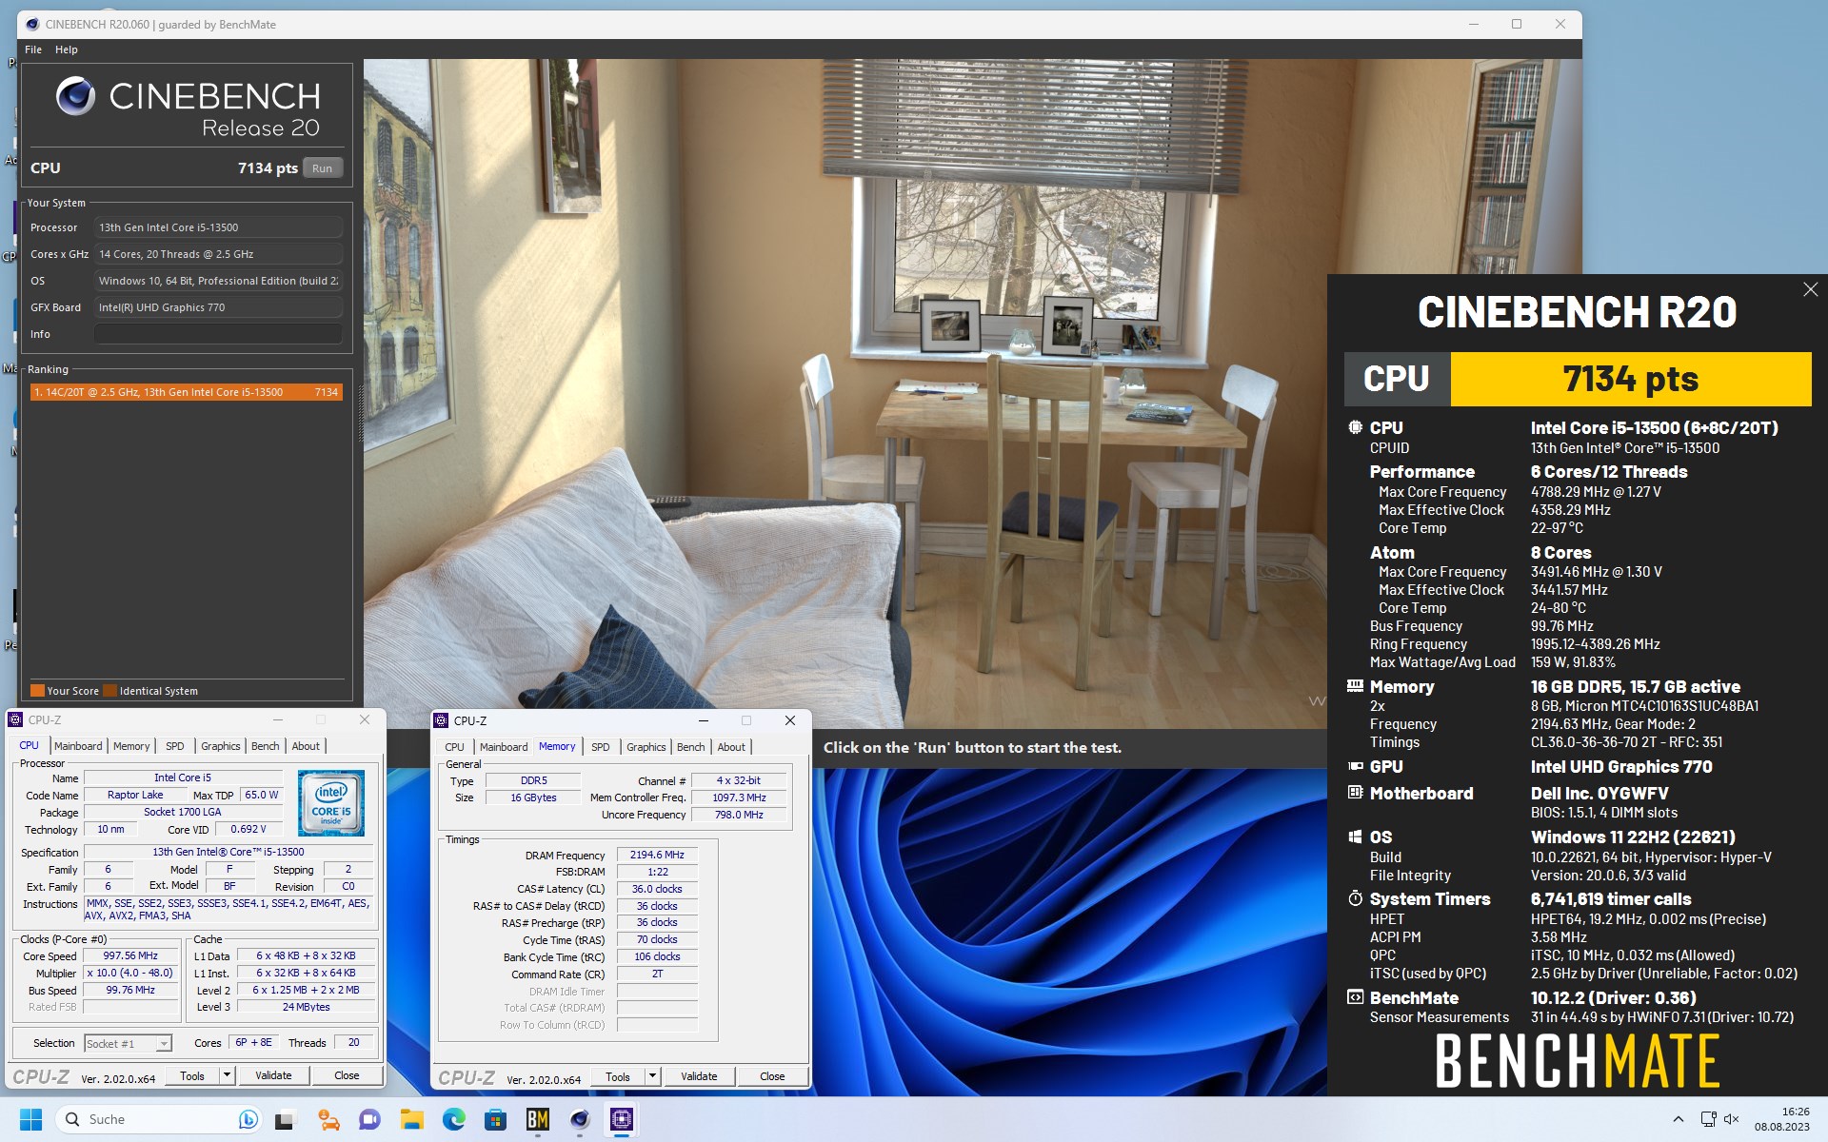Close the BenchMate result overlay

click(1810, 289)
